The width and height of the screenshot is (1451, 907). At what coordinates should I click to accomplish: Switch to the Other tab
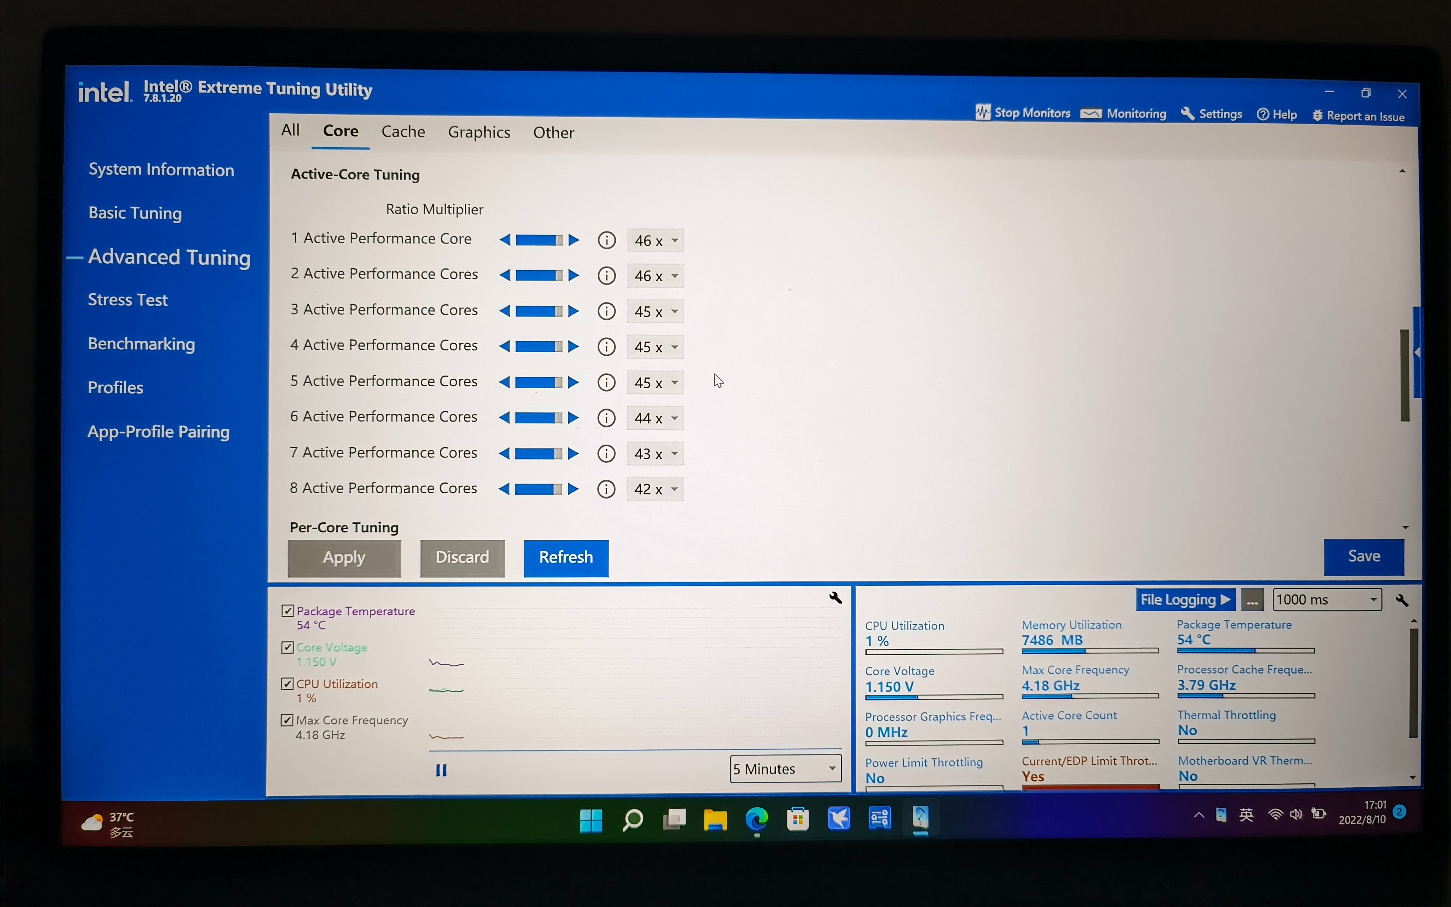pos(553,133)
